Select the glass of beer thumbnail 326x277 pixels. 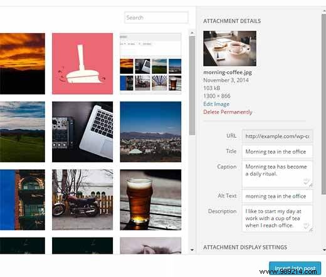150,200
